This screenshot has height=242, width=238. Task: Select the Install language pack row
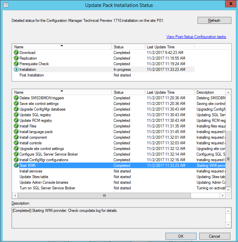119,132
